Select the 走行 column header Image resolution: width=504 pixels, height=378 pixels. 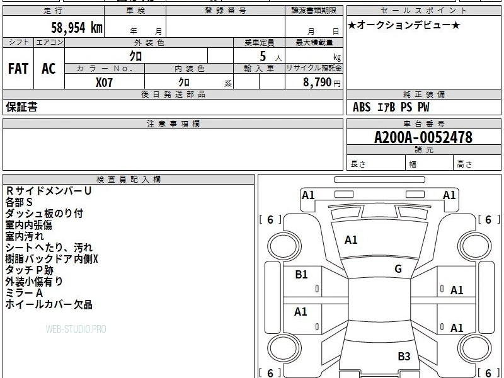coord(54,11)
